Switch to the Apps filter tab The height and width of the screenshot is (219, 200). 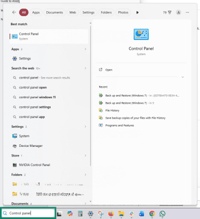coord(36,12)
